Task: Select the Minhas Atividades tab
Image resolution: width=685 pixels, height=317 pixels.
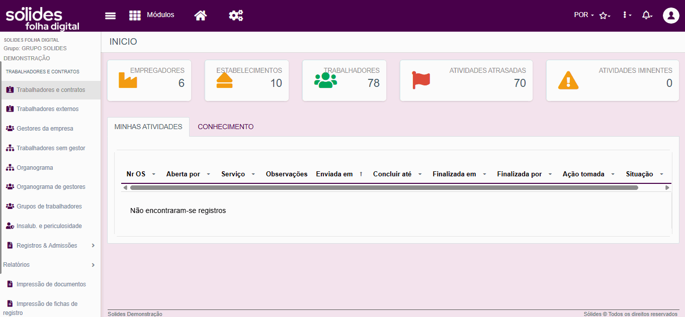Action: pos(148,127)
